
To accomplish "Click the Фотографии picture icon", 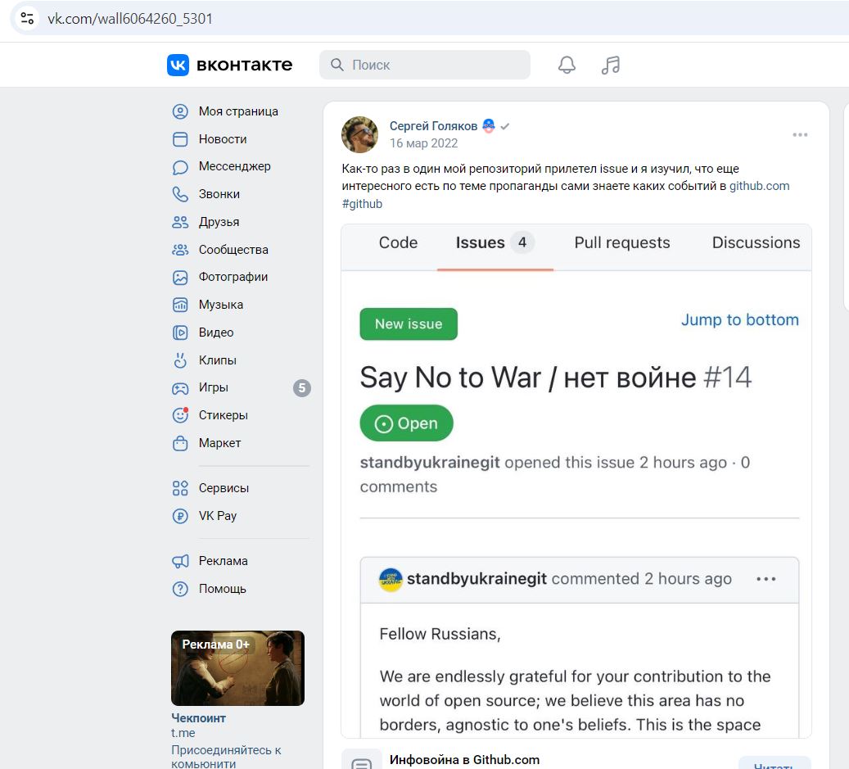I will pyautogui.click(x=180, y=278).
